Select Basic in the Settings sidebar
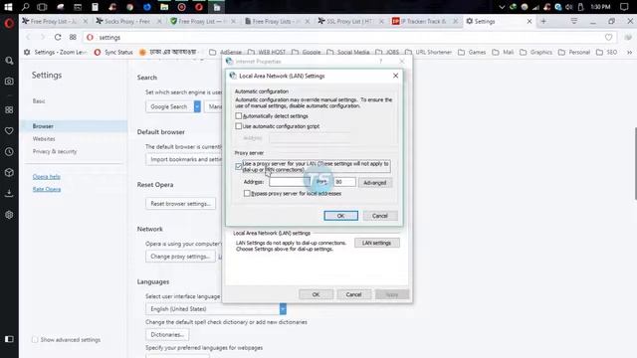Viewport: 637px width, 358px height. (x=39, y=101)
